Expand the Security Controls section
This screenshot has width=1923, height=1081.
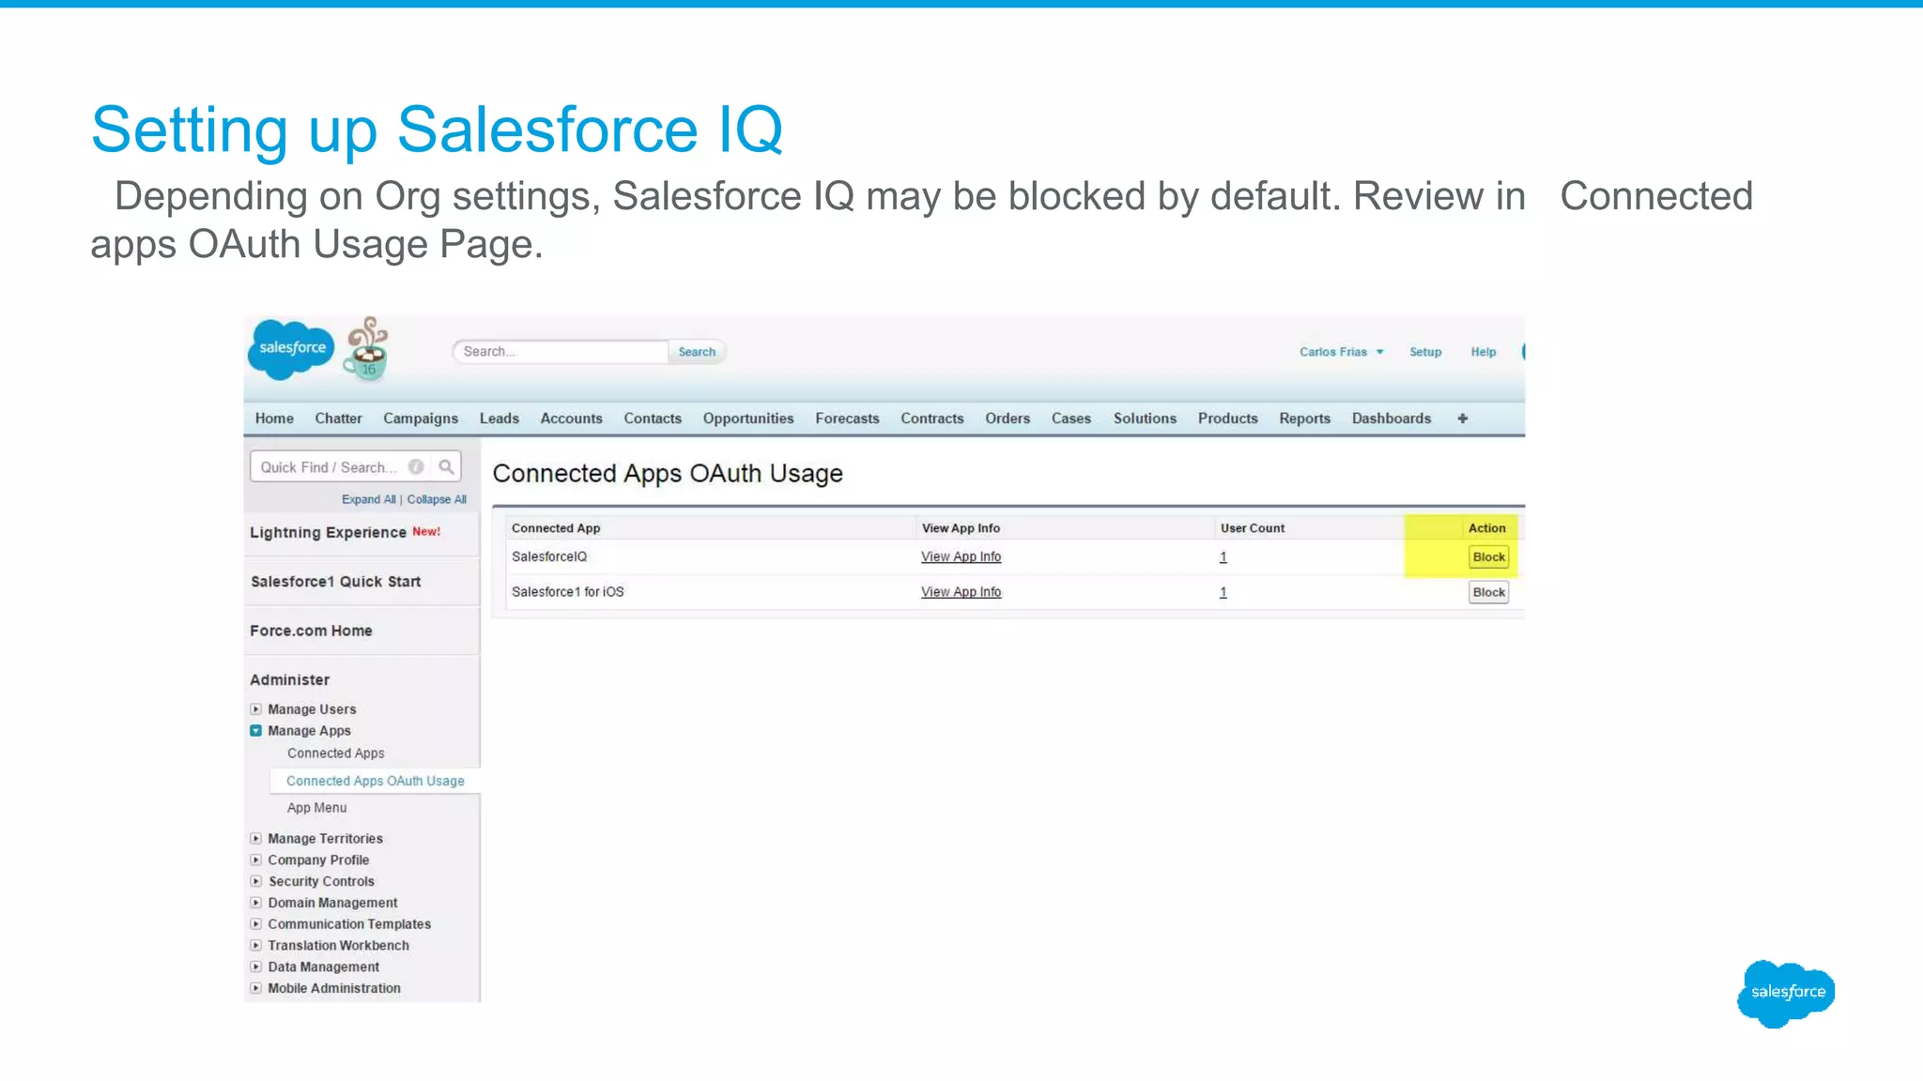[x=255, y=881]
